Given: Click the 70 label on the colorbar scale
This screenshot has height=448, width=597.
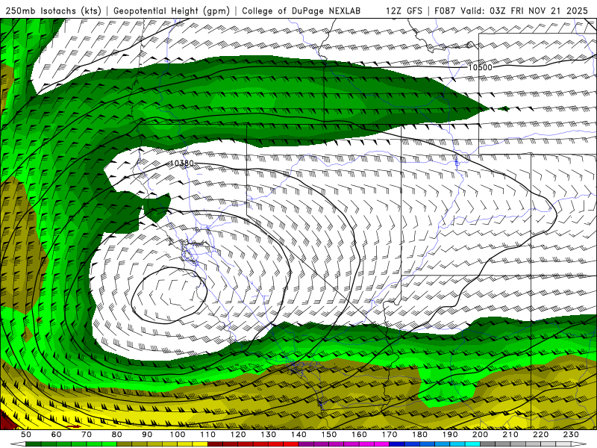Looking at the screenshot, I should [x=87, y=435].
